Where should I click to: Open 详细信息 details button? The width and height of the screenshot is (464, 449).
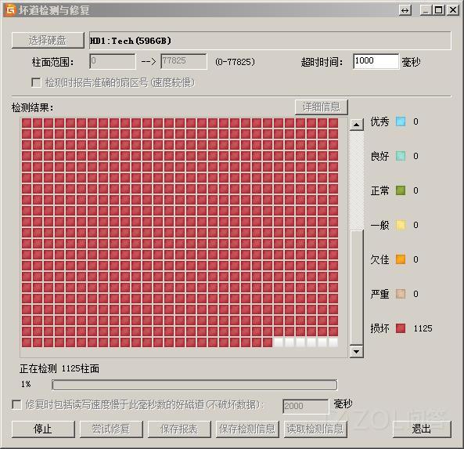(x=321, y=107)
